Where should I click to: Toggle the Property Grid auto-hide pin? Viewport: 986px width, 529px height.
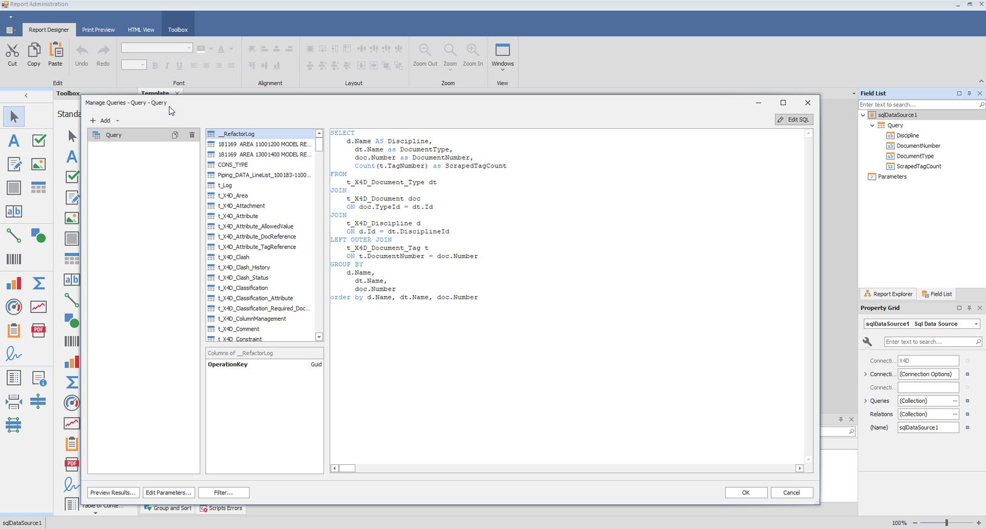[969, 308]
